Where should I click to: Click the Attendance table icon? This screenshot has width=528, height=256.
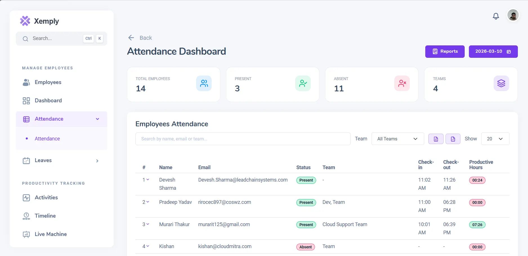26,119
